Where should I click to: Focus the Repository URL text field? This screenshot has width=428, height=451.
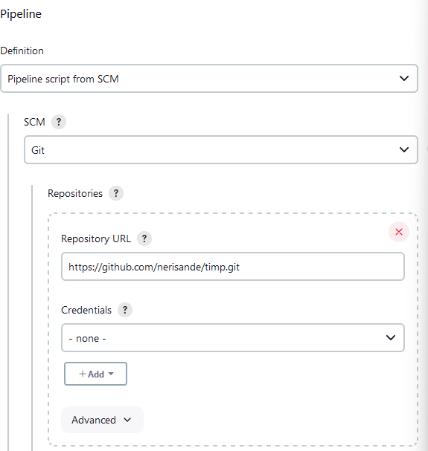233,266
